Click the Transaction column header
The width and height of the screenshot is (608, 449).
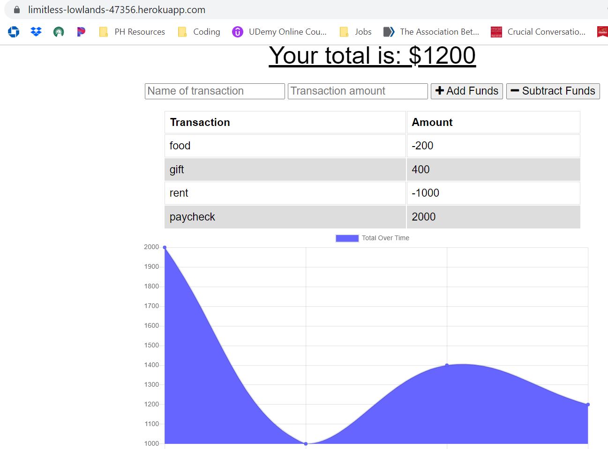[285, 122]
